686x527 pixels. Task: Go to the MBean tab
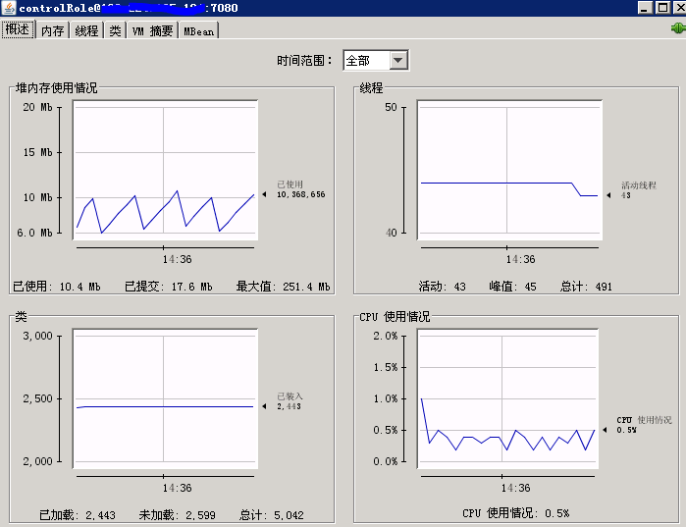198,30
